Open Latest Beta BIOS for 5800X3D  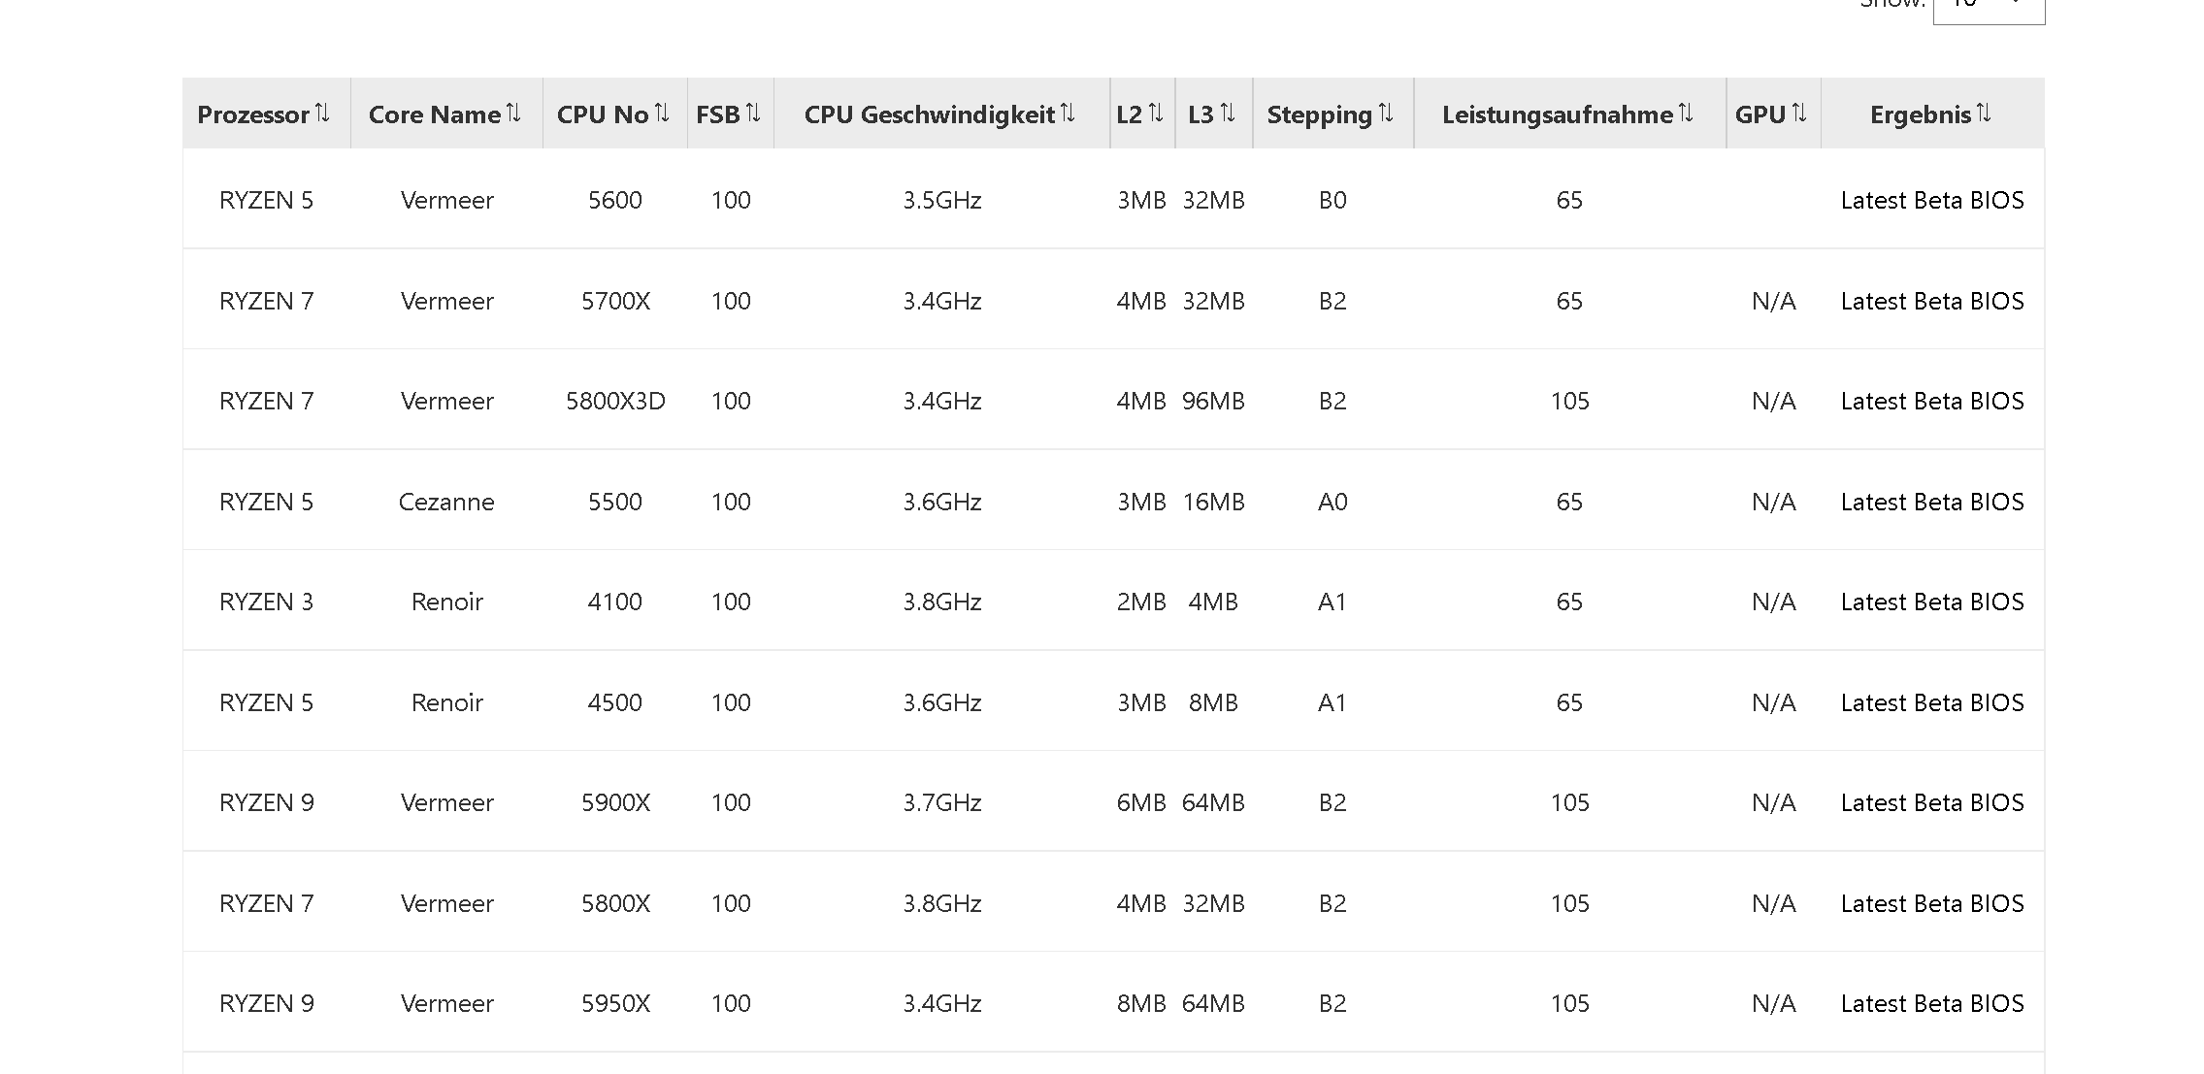[1931, 401]
